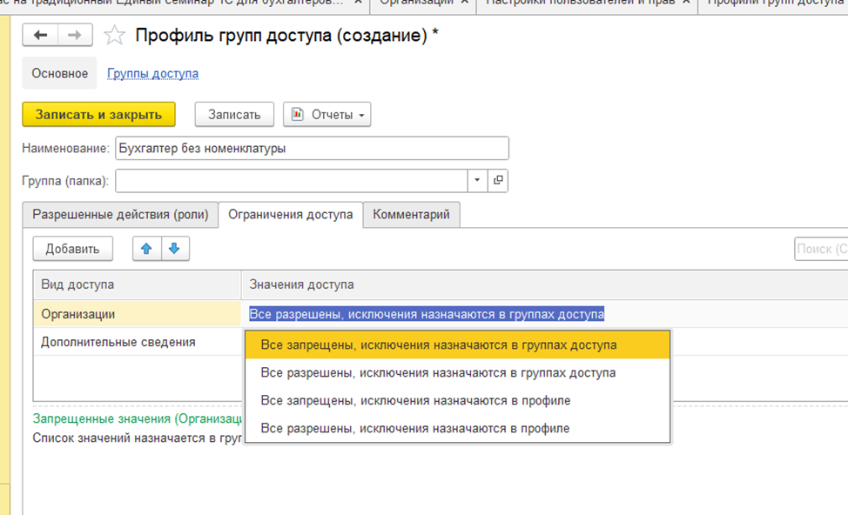Move row up with blue up arrow
848x515 pixels.
[146, 249]
